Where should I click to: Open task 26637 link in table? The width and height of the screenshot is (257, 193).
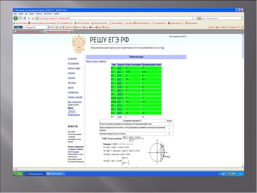tap(119, 68)
